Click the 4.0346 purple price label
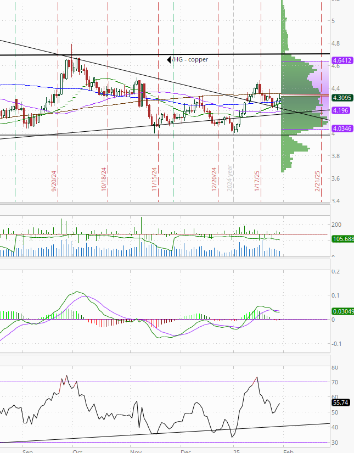Screen dimensions: 354x453 (x=342, y=128)
